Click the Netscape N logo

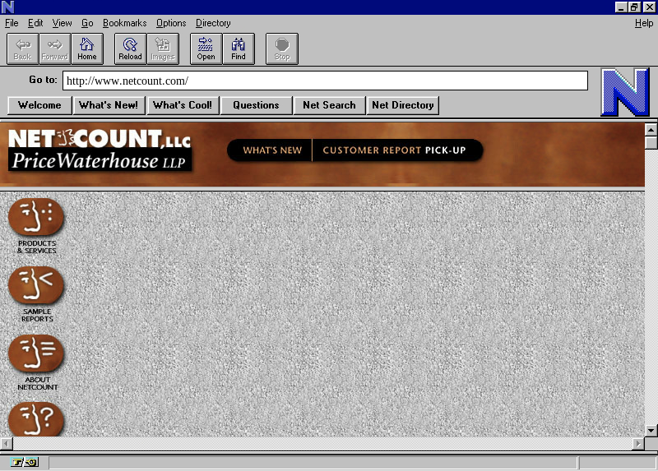point(624,92)
